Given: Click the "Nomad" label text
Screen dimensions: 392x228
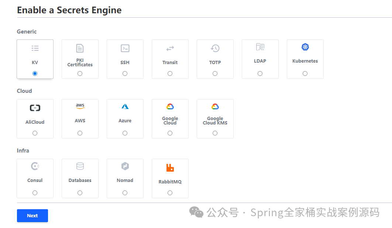Looking at the screenshot, I should pos(125,180).
